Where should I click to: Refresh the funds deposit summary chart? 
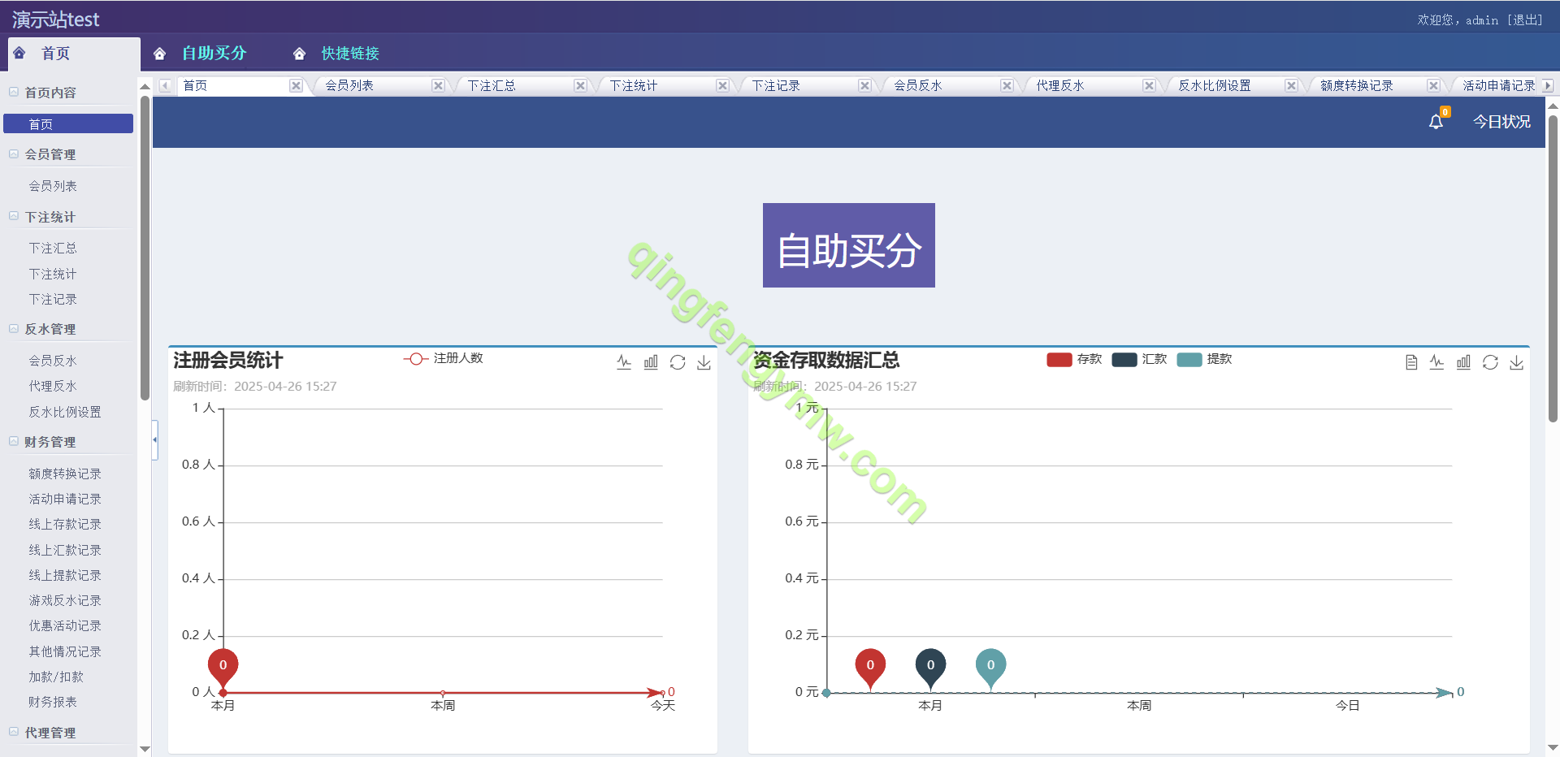(1490, 362)
